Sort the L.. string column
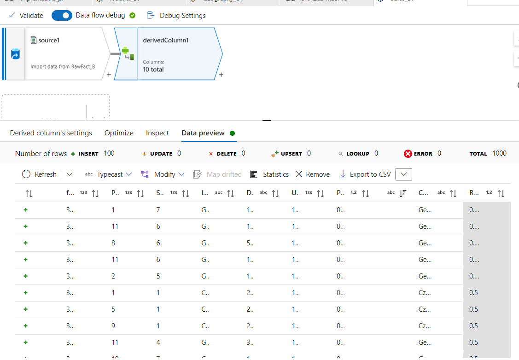Viewport: 519px width, 360px height. (231, 193)
